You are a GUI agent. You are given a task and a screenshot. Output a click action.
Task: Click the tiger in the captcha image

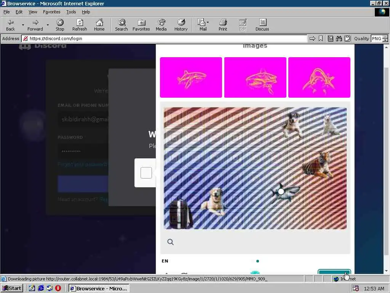[x=318, y=164]
